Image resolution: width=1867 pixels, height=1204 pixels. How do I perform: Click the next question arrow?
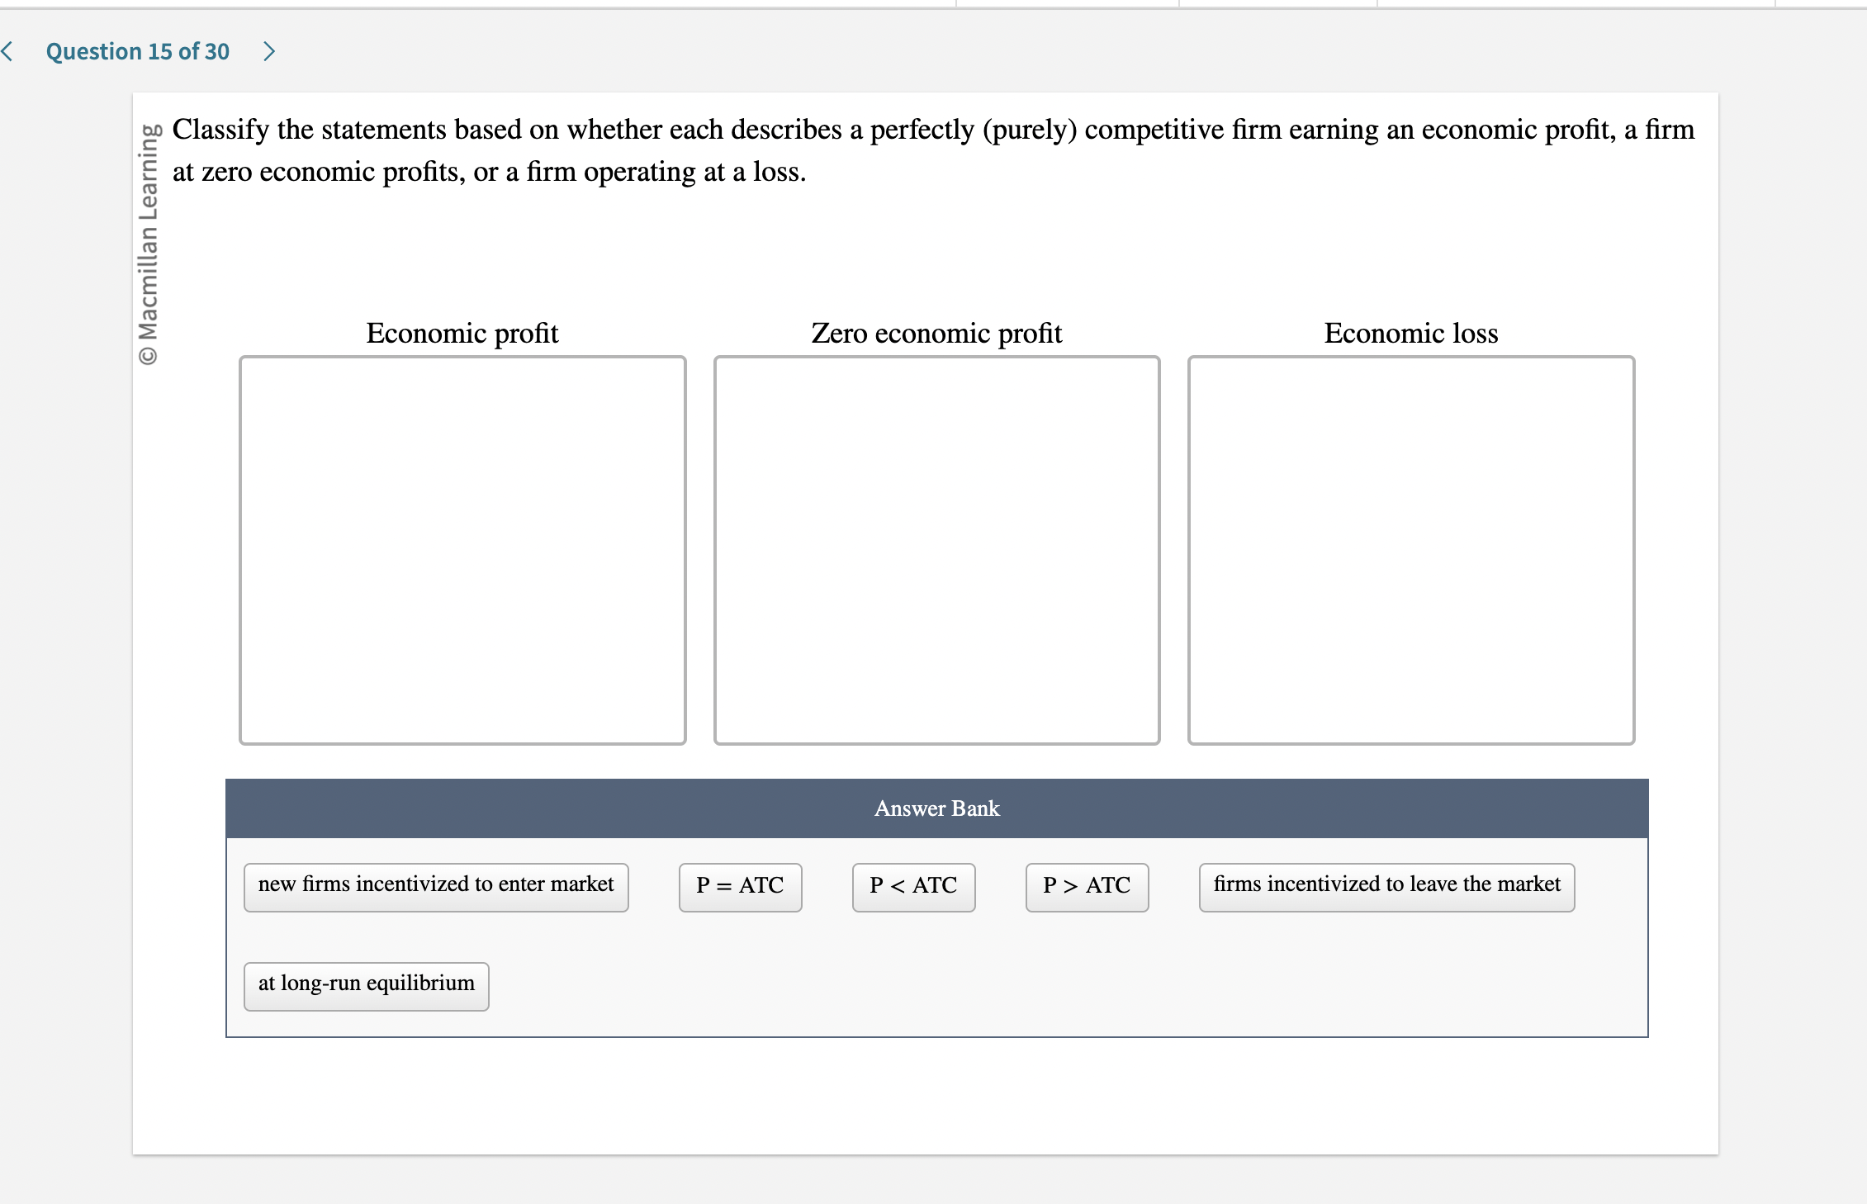269,51
